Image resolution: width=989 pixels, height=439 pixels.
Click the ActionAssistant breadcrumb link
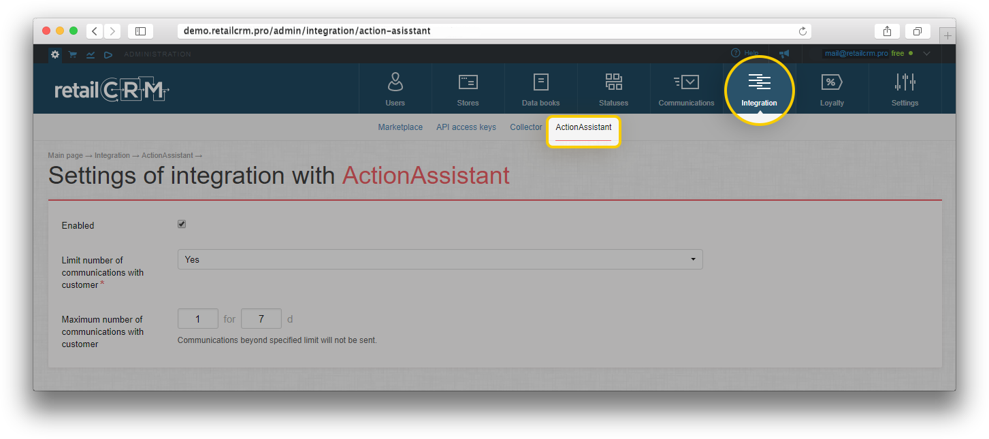pyautogui.click(x=167, y=156)
